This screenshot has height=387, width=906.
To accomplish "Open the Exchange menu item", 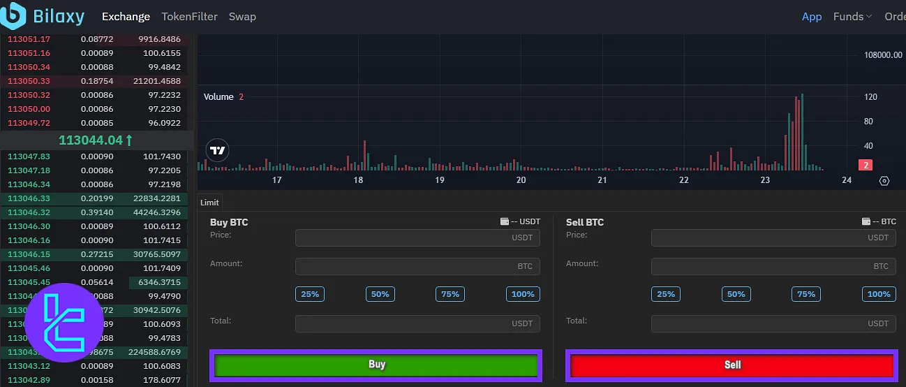I will pos(126,16).
